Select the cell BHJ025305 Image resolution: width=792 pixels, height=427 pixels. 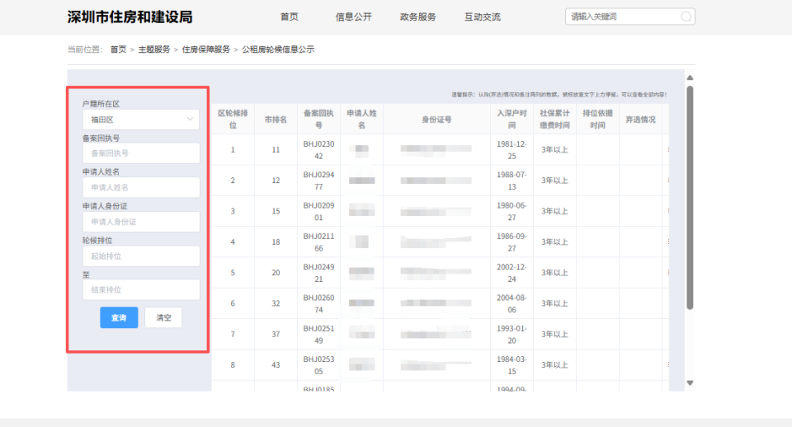click(x=318, y=365)
